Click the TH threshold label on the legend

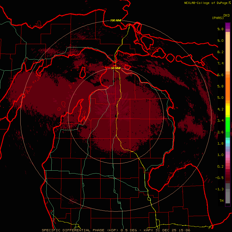(x=221, y=201)
